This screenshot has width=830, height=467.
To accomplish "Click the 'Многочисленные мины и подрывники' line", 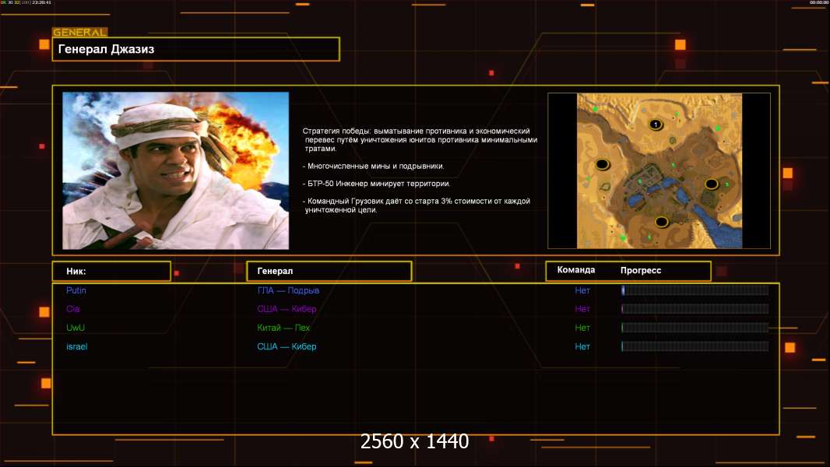I will coord(373,166).
